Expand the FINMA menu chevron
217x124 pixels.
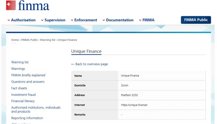140,20
